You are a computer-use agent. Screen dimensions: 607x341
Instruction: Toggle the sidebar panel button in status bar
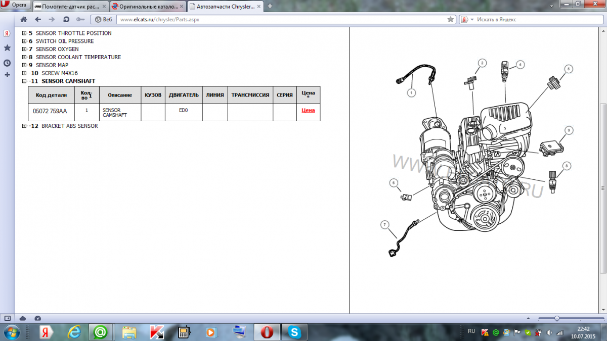click(7, 318)
